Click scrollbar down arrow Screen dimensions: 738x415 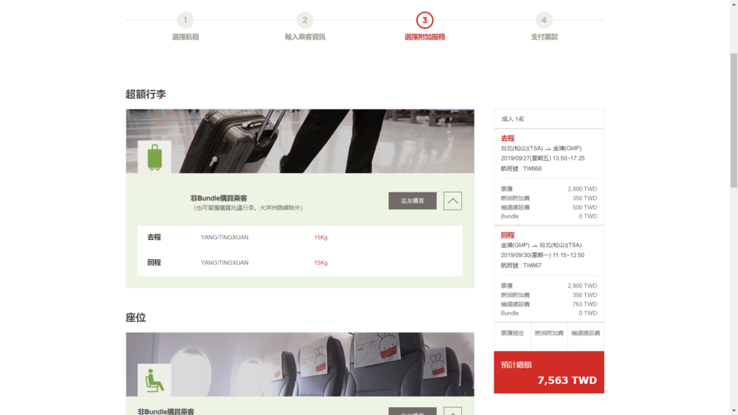point(734,411)
